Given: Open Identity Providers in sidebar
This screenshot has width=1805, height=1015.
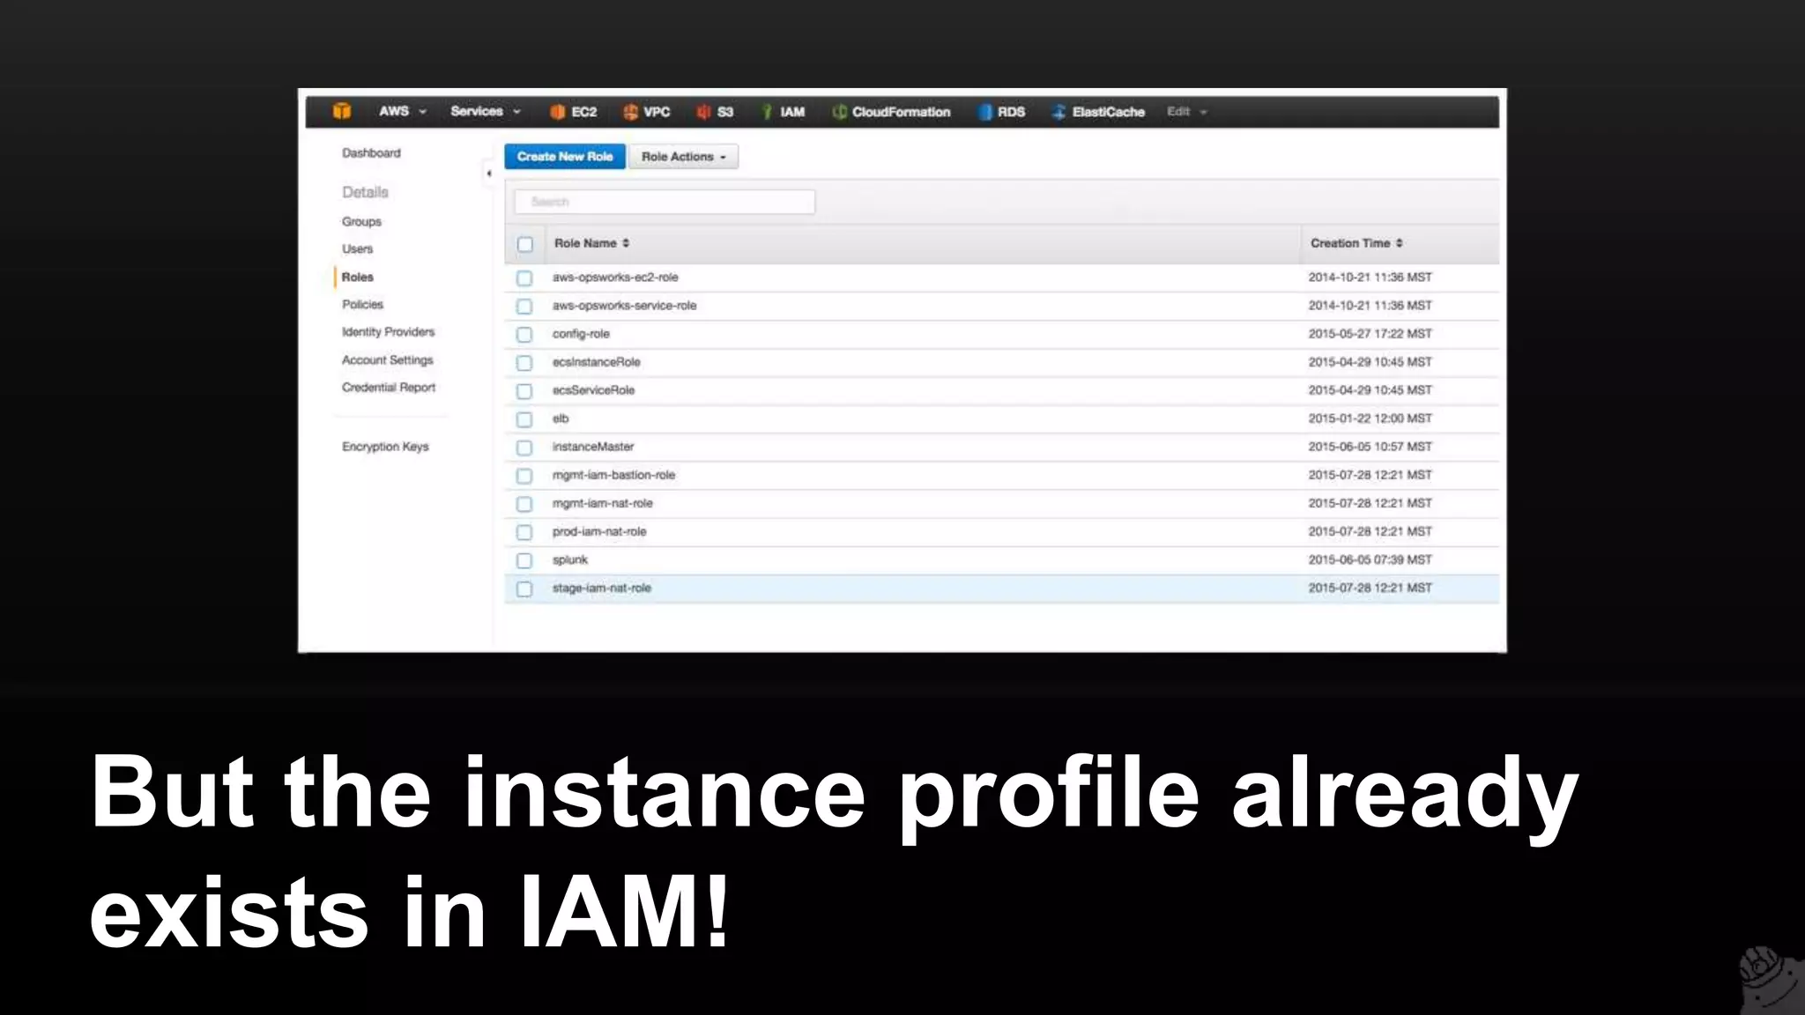Looking at the screenshot, I should 388,331.
